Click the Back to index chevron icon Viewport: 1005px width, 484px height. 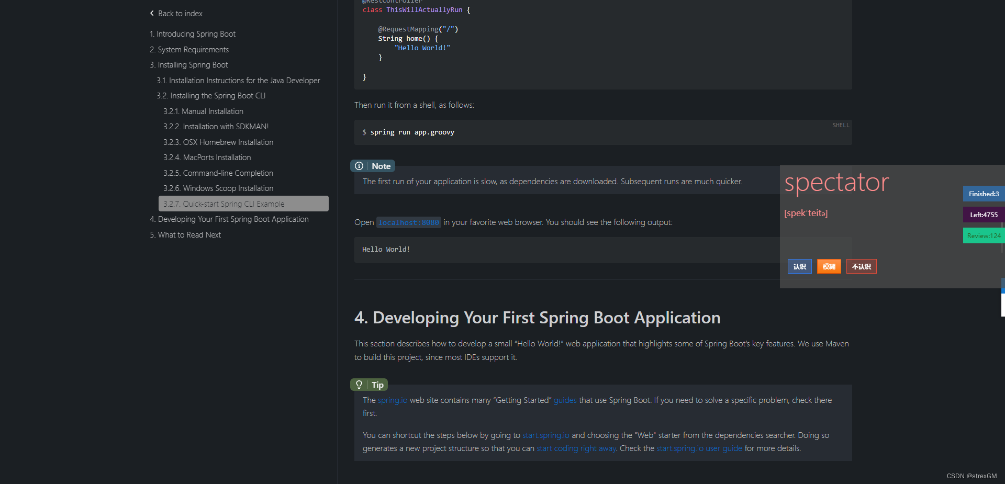(152, 13)
